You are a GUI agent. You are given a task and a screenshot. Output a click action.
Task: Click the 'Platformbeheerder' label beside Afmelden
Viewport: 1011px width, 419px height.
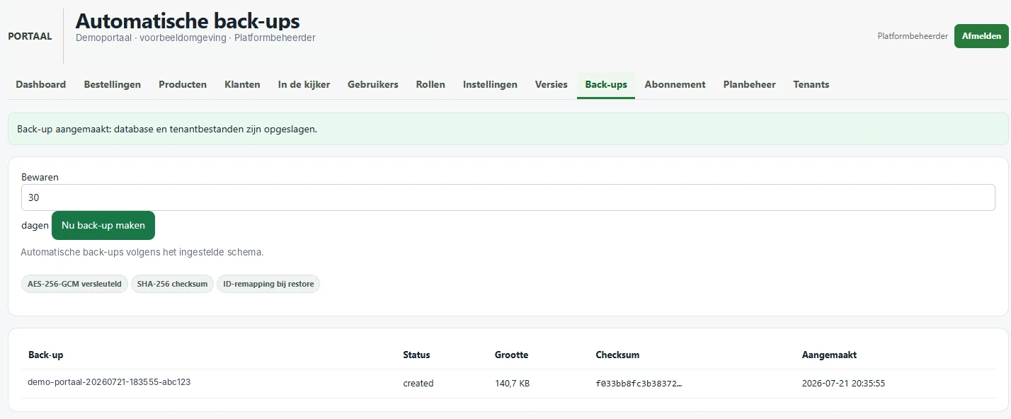click(913, 36)
